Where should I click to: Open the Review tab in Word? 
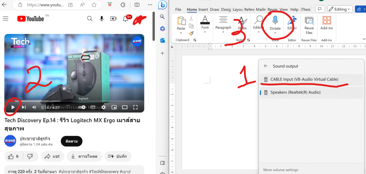(x=272, y=9)
